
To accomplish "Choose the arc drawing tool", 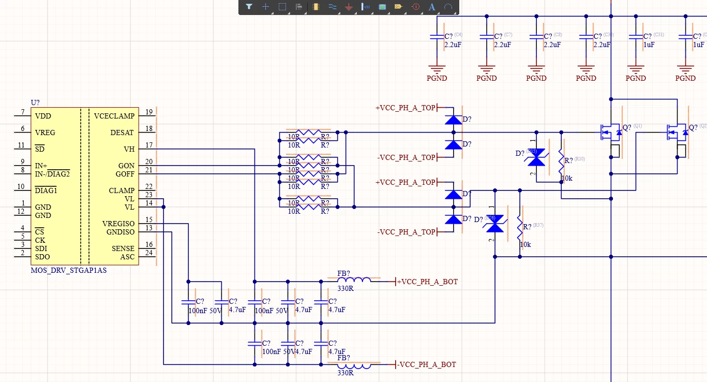I will tap(448, 7).
